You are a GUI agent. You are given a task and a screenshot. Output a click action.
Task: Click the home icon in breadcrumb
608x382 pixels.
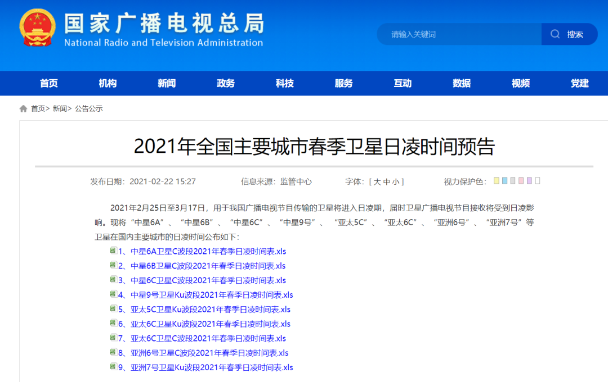point(23,109)
